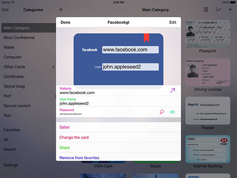Tap the Main Category header title
Image resolution: width=237 pixels, height=178 pixels.
(155, 10)
